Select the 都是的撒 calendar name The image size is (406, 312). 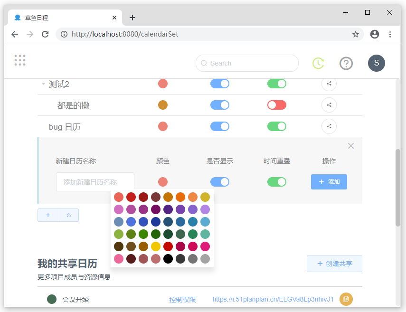(73, 105)
